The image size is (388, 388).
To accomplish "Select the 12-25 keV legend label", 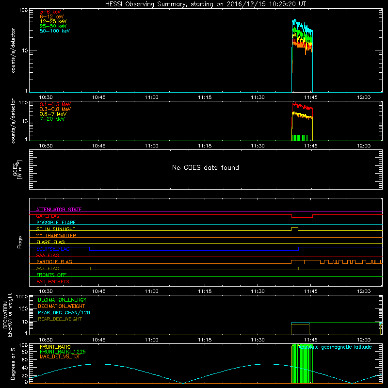I will (x=53, y=21).
